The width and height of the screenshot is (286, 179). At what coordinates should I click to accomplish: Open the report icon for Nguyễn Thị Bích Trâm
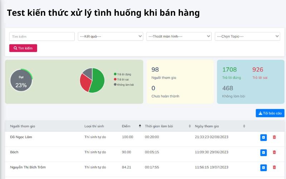coord(263,168)
